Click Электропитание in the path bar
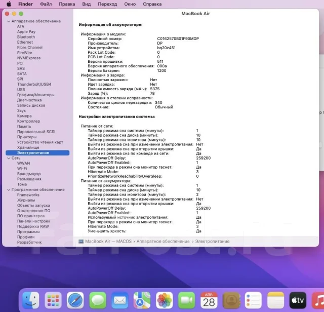 point(212,241)
